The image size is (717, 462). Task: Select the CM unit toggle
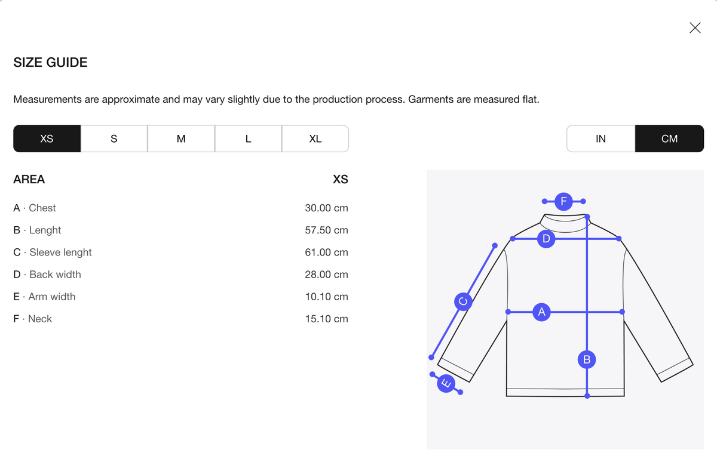[670, 138]
